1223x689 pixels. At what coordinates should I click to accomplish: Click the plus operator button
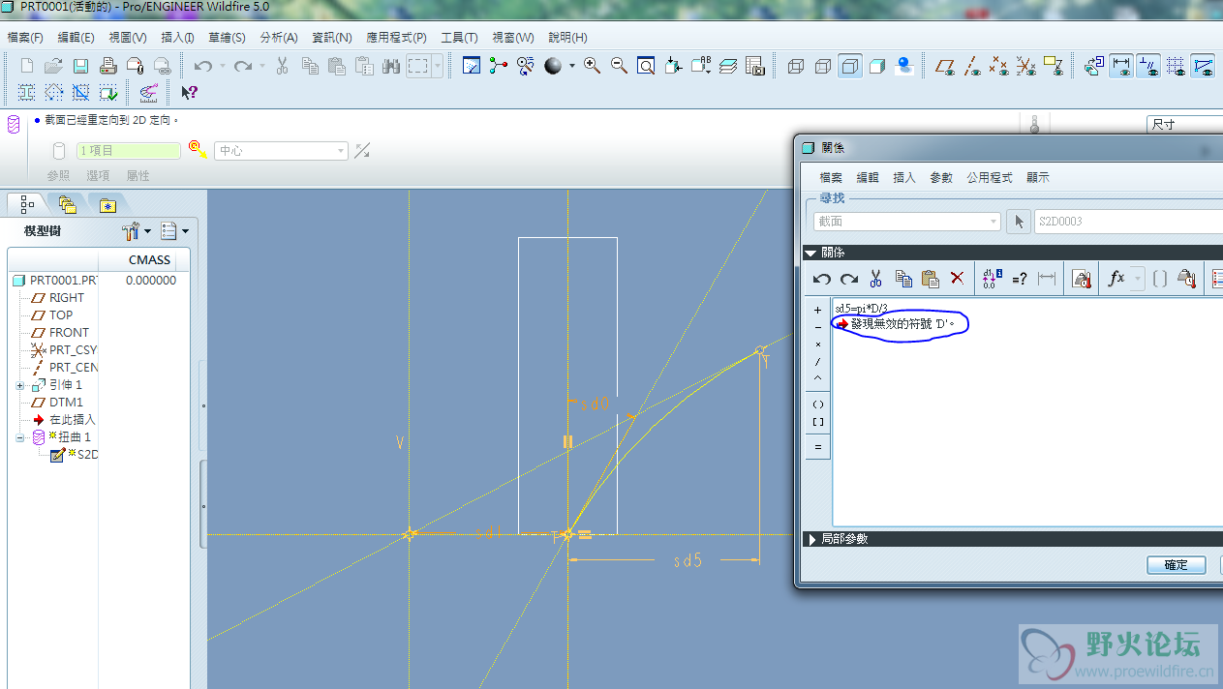(818, 311)
